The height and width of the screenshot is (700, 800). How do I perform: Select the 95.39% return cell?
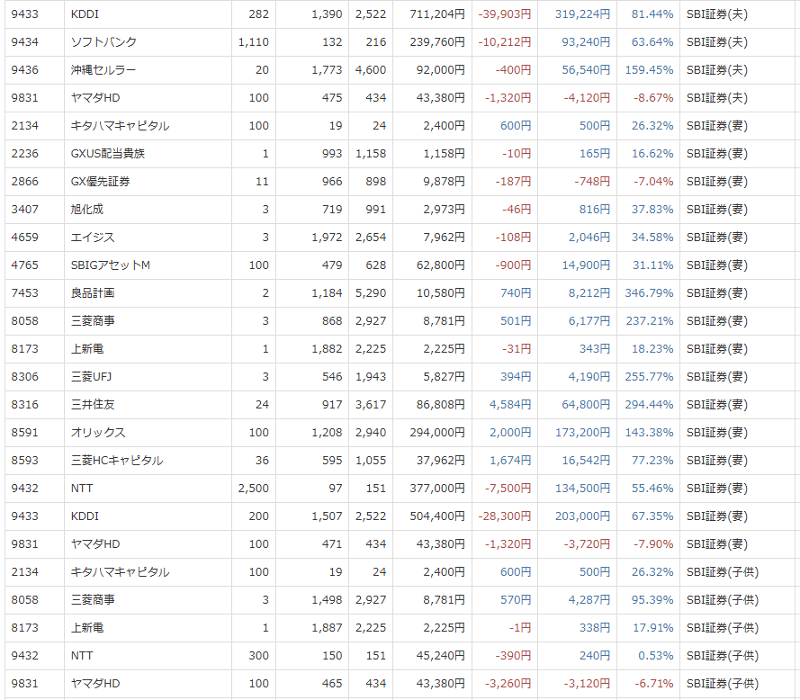(x=652, y=600)
